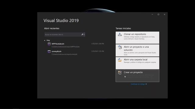Collapse the Hoy group triangle
The width and height of the screenshot is (195, 109).
click(x=45, y=40)
